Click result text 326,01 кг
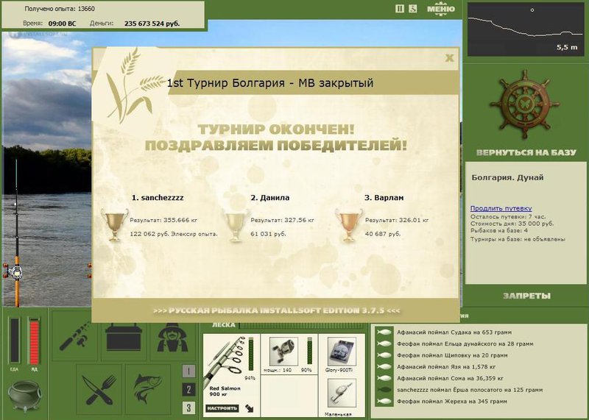This screenshot has height=420, width=589. 397,221
